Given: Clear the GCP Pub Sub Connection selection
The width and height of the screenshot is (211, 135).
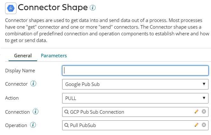Looking at the screenshot, I should [204, 112].
